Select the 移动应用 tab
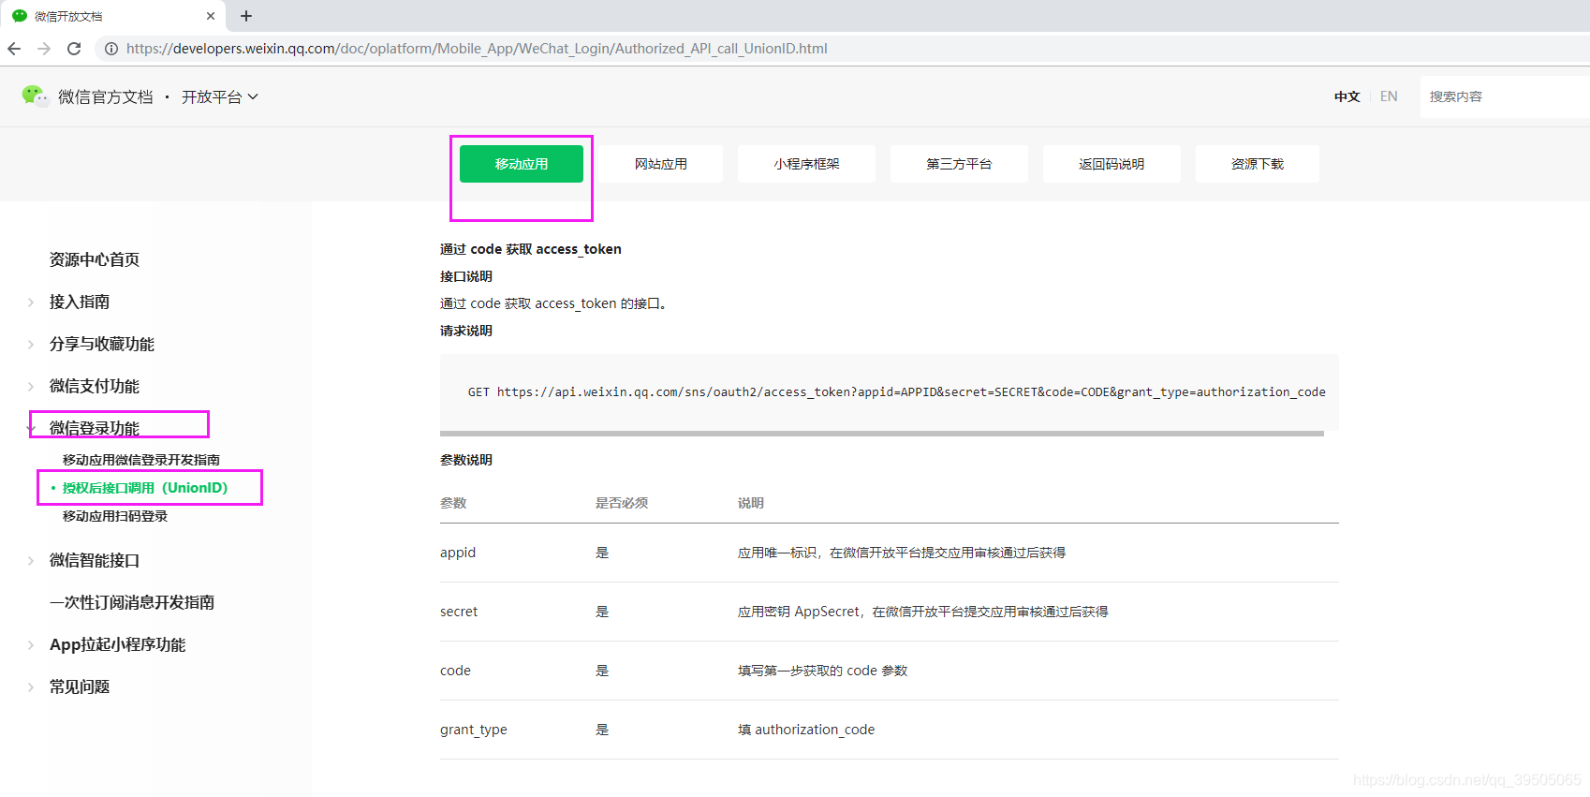Viewport: 1590px width, 797px height. pos(522,164)
